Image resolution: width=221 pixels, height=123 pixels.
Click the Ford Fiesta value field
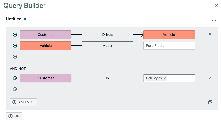click(169, 46)
